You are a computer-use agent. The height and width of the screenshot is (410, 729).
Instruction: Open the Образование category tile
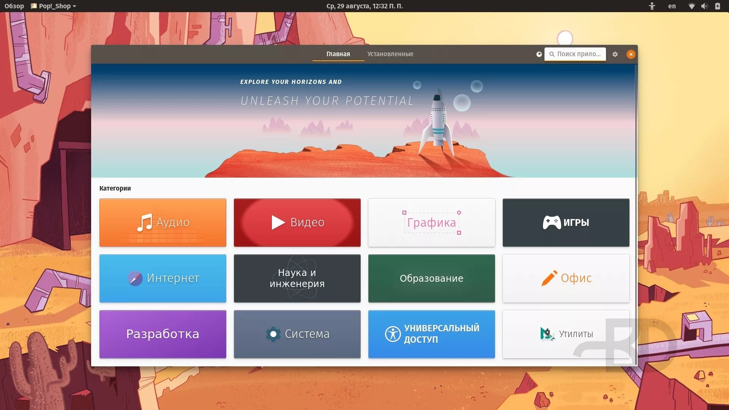click(x=431, y=278)
